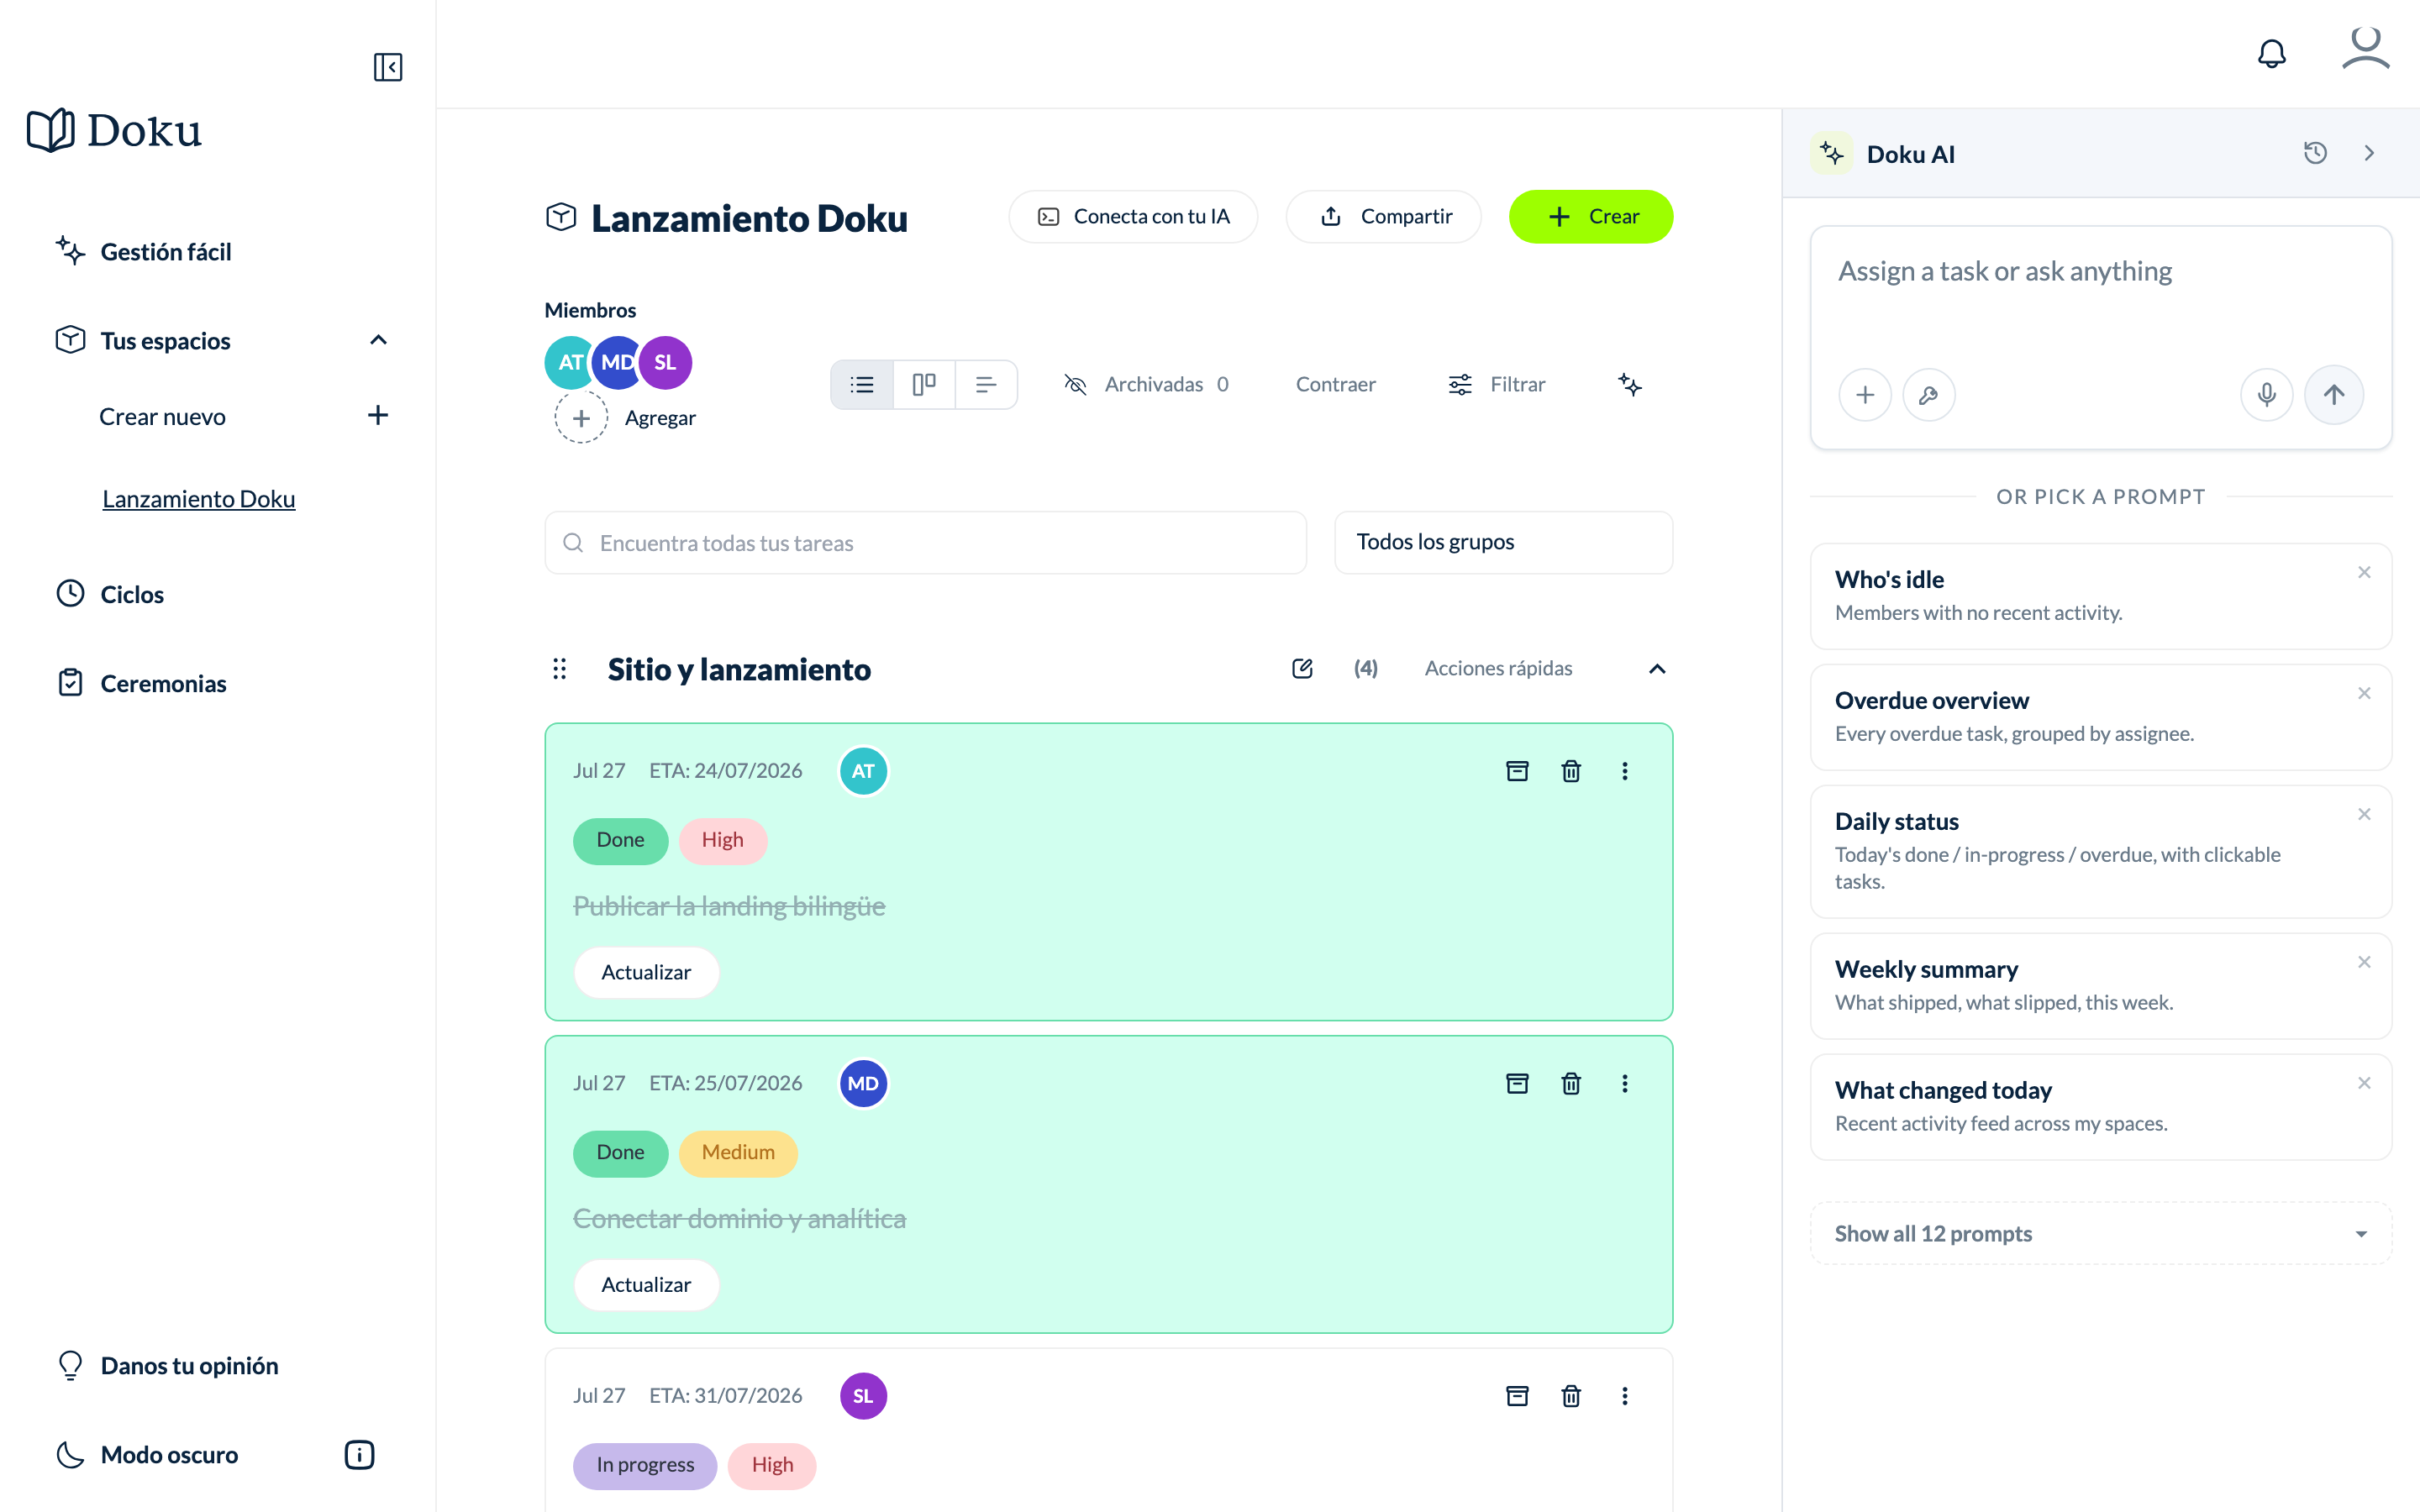Switch to list view
This screenshot has width=2420, height=1512.
click(862, 384)
